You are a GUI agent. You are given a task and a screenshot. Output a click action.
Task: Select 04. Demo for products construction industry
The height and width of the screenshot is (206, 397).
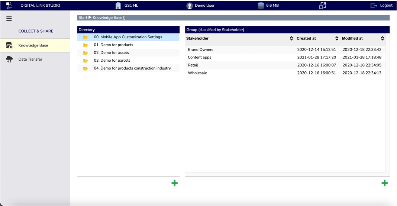pos(128,68)
